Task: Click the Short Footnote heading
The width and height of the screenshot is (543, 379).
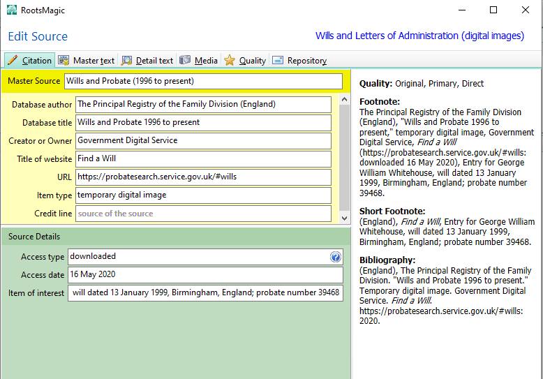Action: click(392, 211)
